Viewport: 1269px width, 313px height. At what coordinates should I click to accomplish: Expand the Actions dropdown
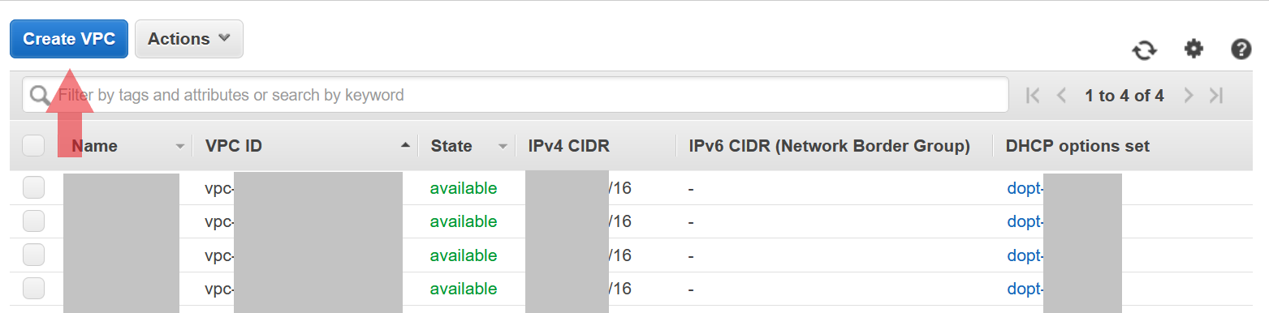189,39
